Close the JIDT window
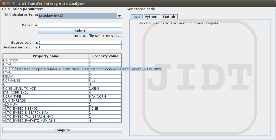Viewport: 276px width, 140px height. point(4,4)
